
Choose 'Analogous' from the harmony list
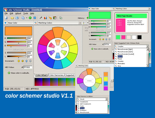pyautogui.click(x=83, y=110)
